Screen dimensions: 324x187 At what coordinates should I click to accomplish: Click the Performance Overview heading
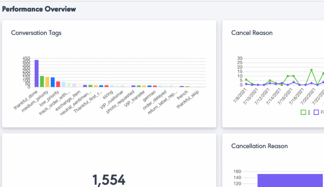click(39, 9)
